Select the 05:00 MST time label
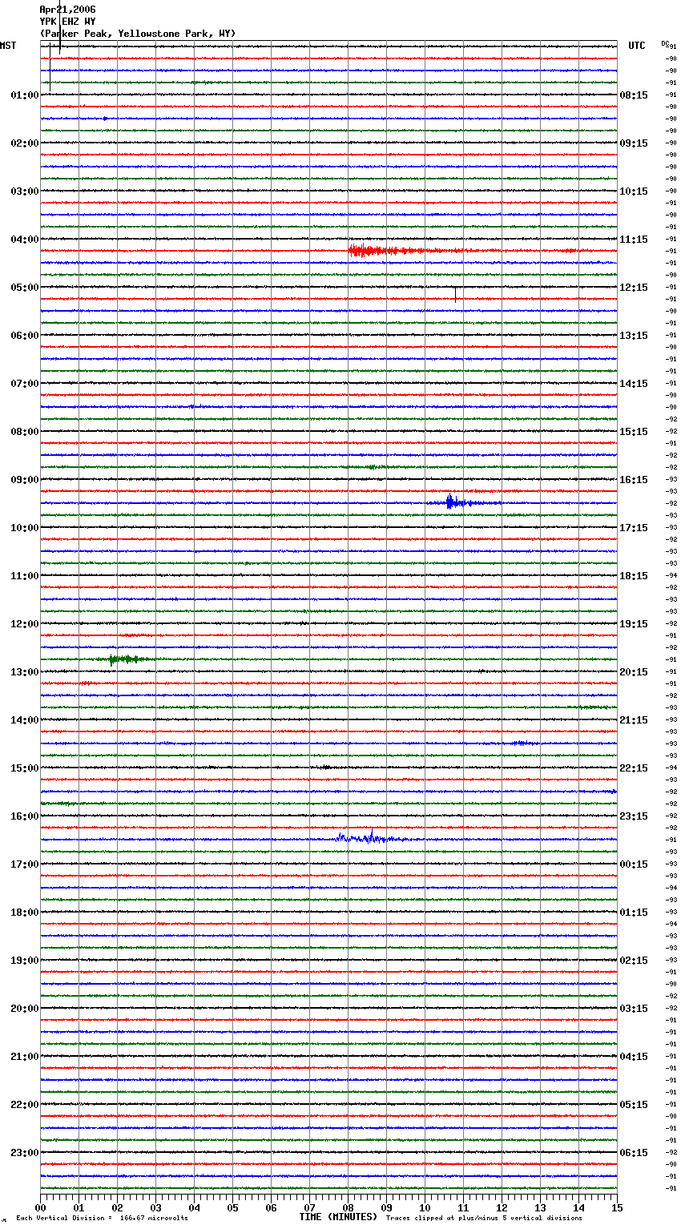The height and width of the screenshot is (1229, 681). coord(25,288)
